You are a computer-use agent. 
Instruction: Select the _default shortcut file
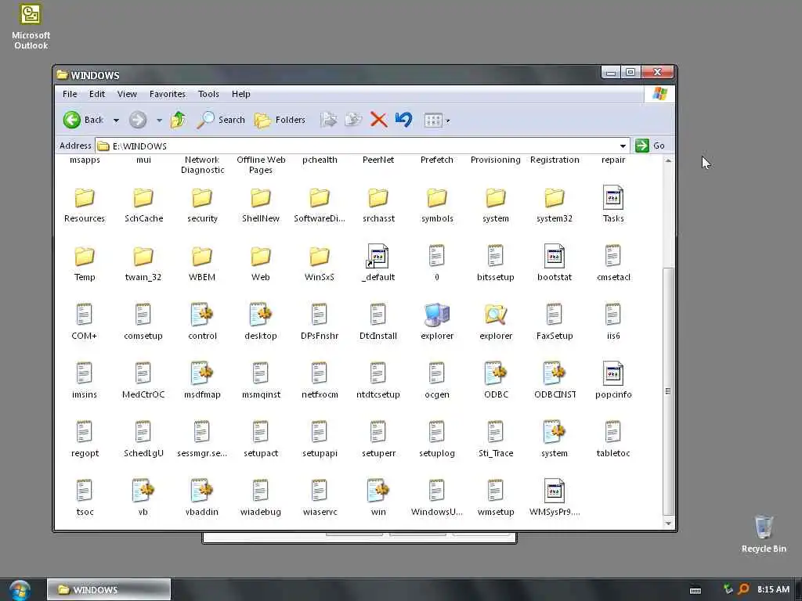[378, 263]
